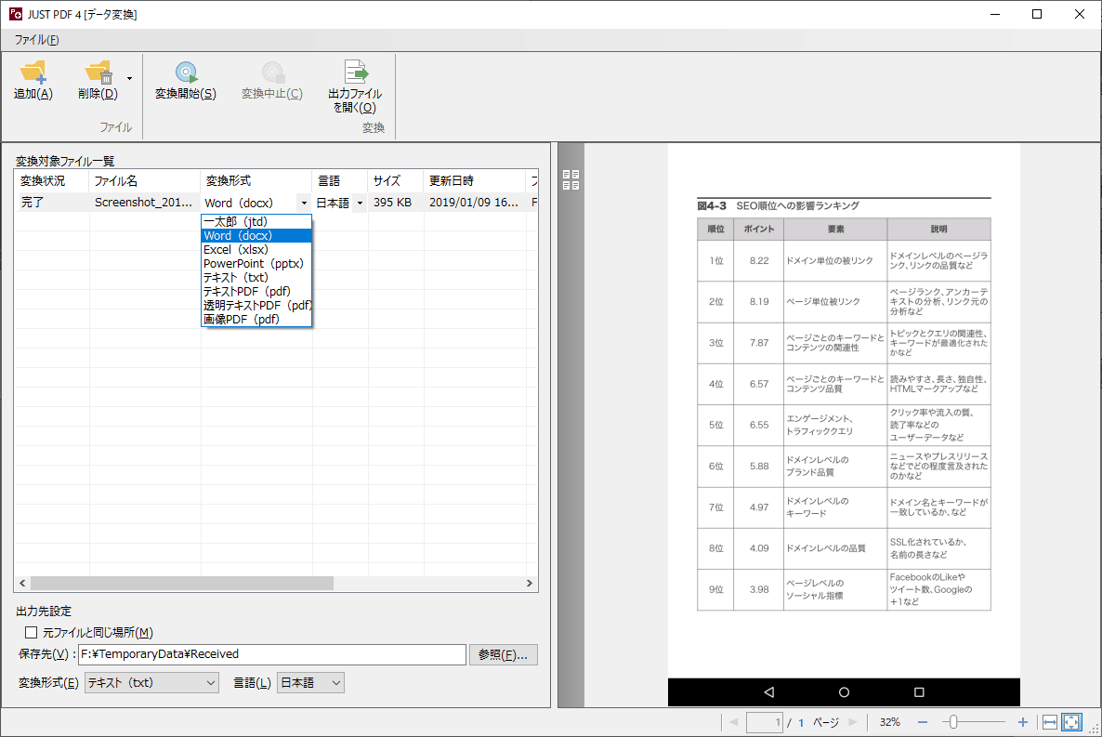
Task: Select the Screenshot_201... file name cell
Action: [x=144, y=203]
